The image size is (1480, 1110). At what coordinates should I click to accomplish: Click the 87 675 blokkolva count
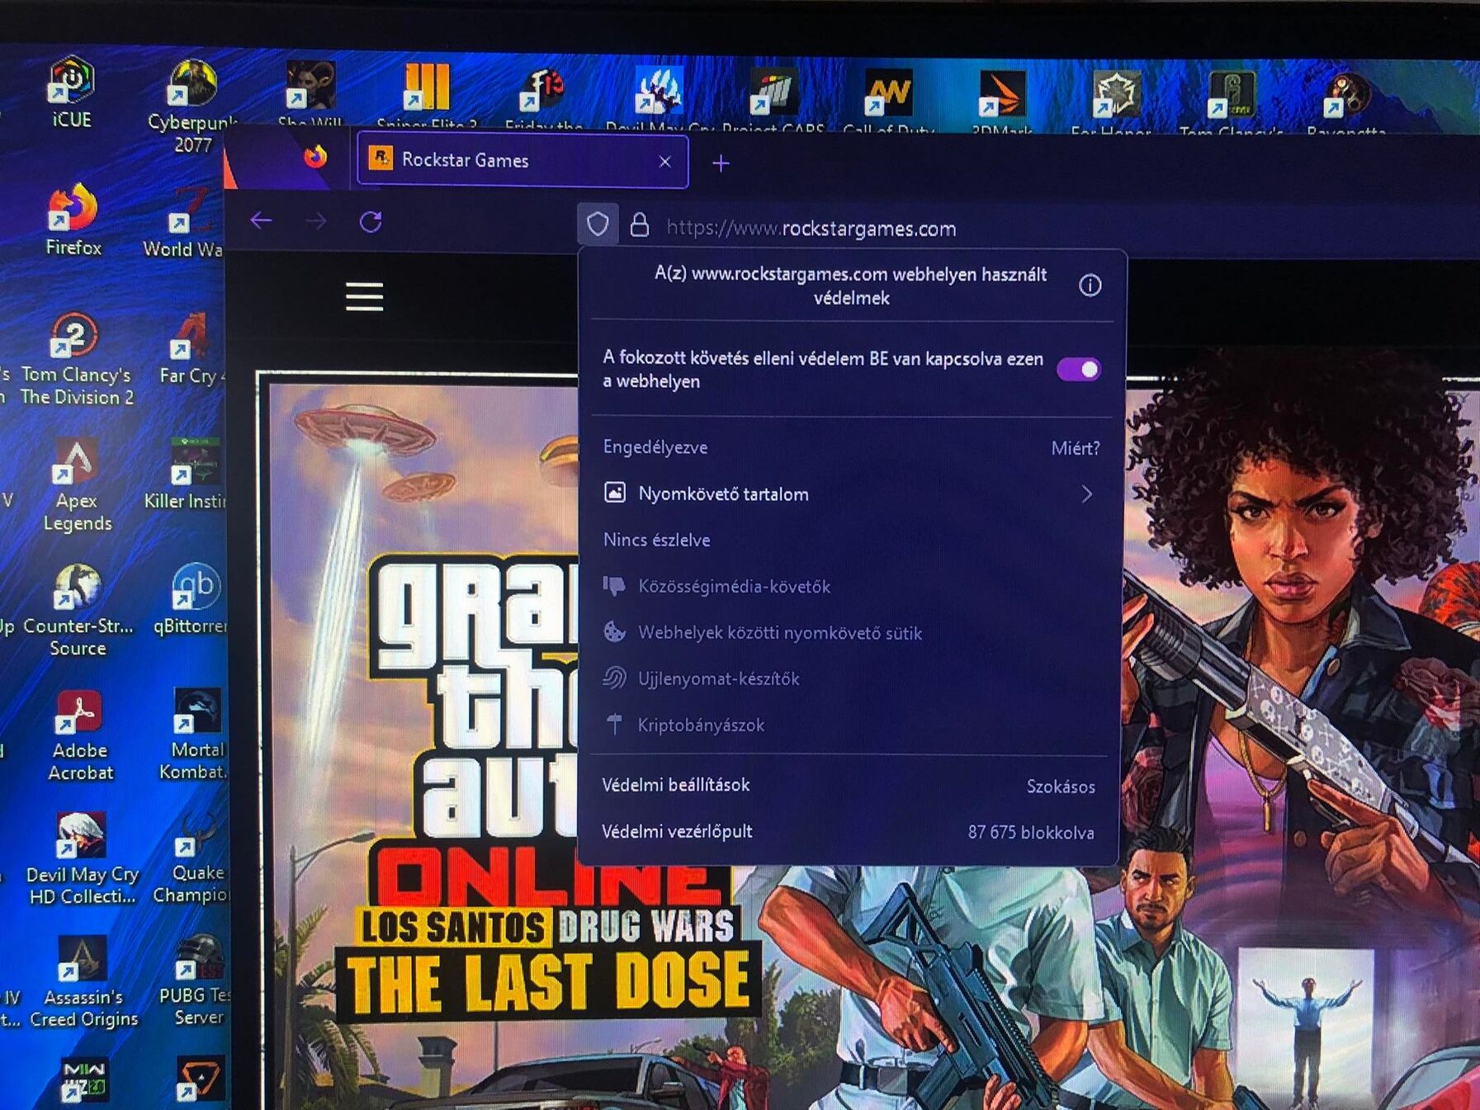[x=1031, y=833]
